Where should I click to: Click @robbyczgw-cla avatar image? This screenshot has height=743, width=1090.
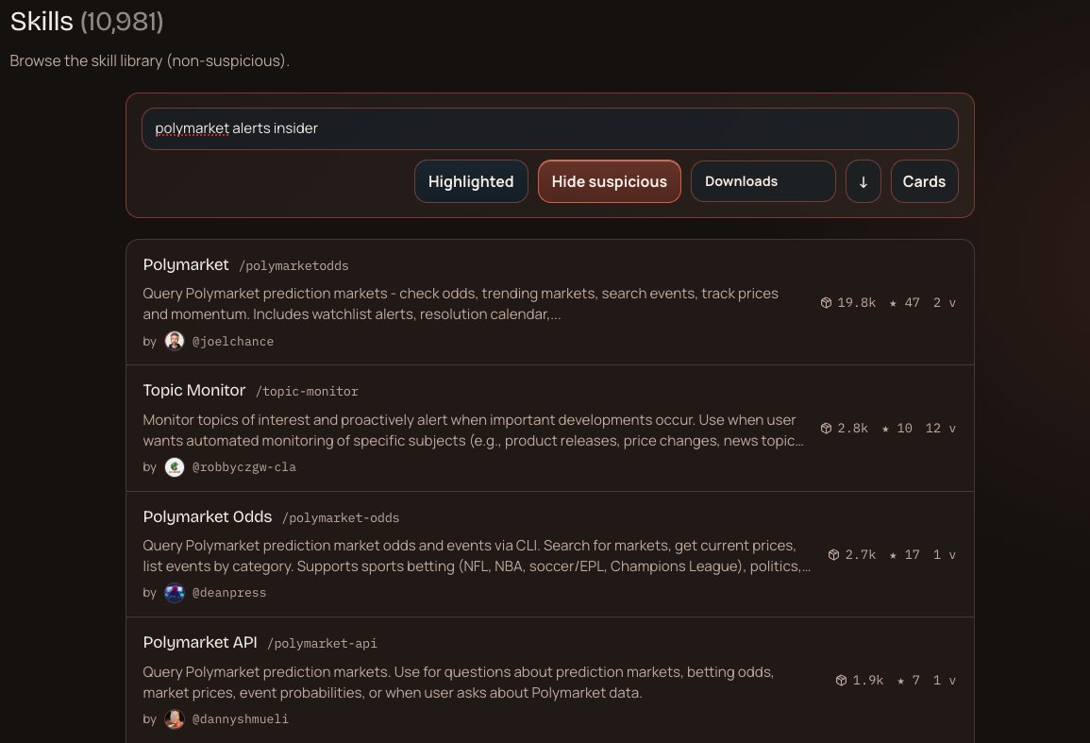pyautogui.click(x=175, y=466)
